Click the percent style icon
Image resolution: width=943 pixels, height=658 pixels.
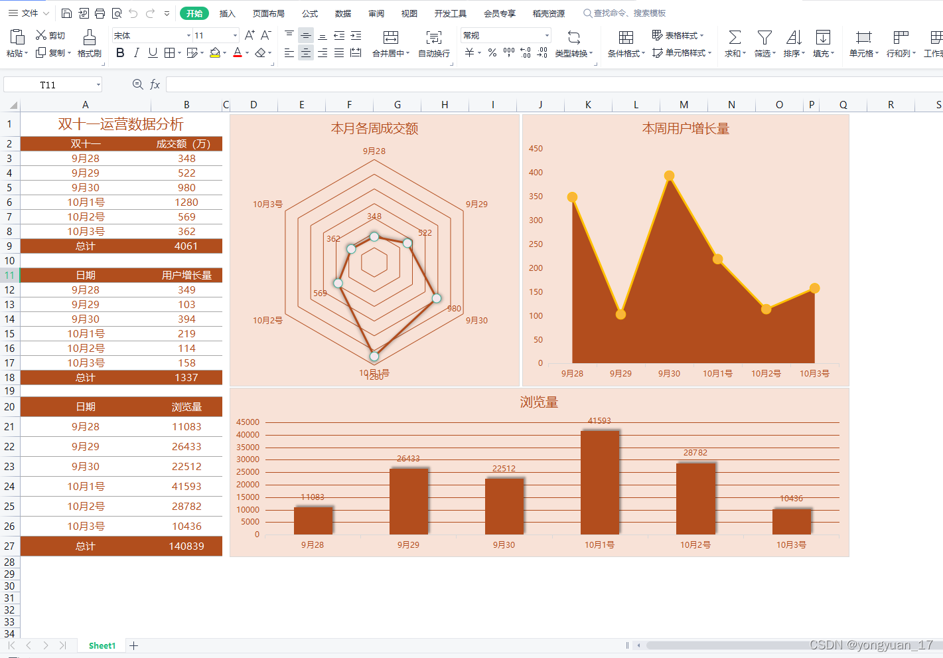[492, 52]
